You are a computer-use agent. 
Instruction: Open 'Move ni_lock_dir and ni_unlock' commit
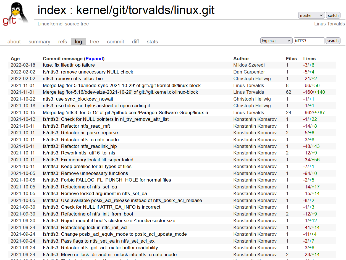click(110, 254)
